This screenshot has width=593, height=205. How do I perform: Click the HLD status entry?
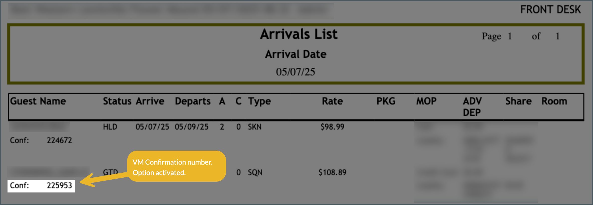pyautogui.click(x=110, y=127)
